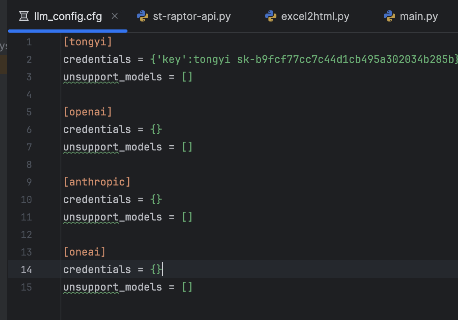Click the cfg file icon on llm_config tab
Screen dimensions: 458x320
tap(24, 16)
